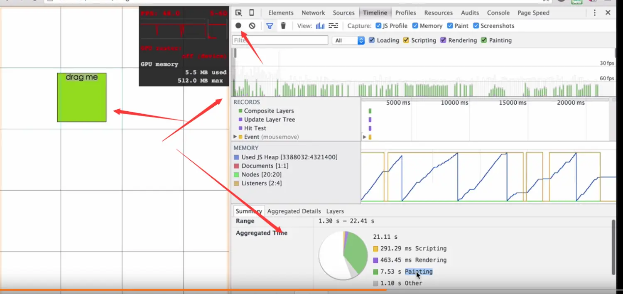The height and width of the screenshot is (294, 623).
Task: Close DevTools with the X icon
Action: (x=608, y=13)
